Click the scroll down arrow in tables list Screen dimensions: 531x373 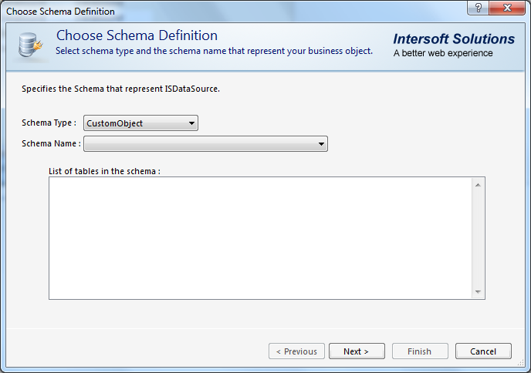click(479, 292)
